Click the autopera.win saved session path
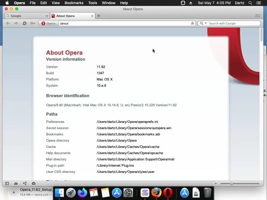The width and height of the screenshot is (267, 200). (134, 128)
